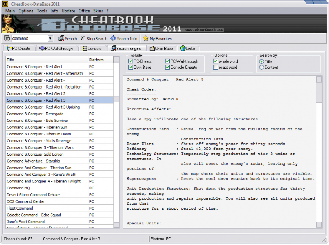Click the search list icon beside the search box
329x245 pixels.
(7, 38)
